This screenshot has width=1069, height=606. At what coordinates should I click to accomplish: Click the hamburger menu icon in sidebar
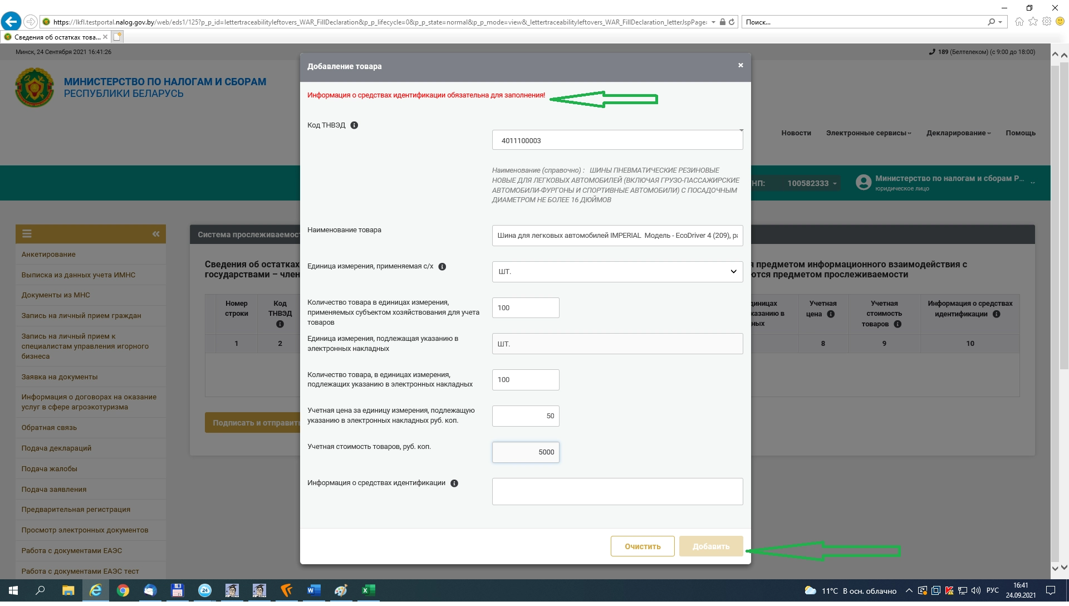(27, 234)
